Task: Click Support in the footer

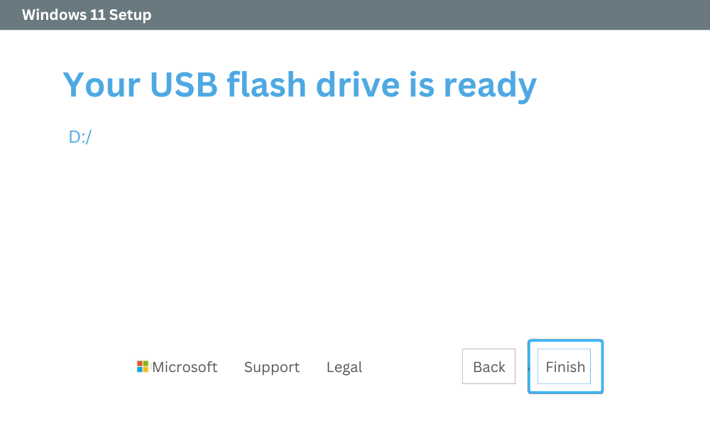Action: (x=272, y=367)
